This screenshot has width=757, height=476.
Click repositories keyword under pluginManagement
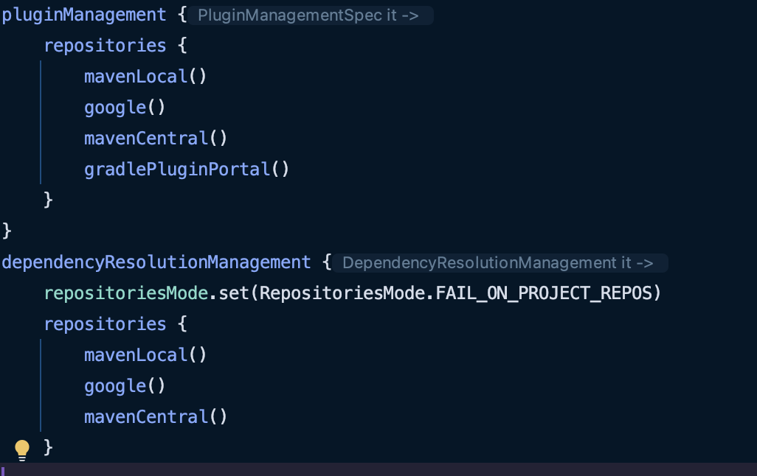(x=105, y=46)
